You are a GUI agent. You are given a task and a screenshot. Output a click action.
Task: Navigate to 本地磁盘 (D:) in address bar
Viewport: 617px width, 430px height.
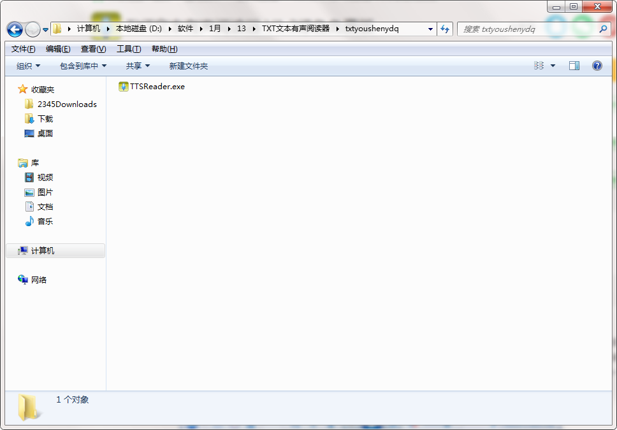point(139,29)
